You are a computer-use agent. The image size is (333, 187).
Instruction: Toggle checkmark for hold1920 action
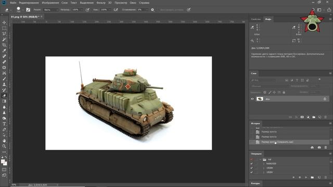point(252,164)
